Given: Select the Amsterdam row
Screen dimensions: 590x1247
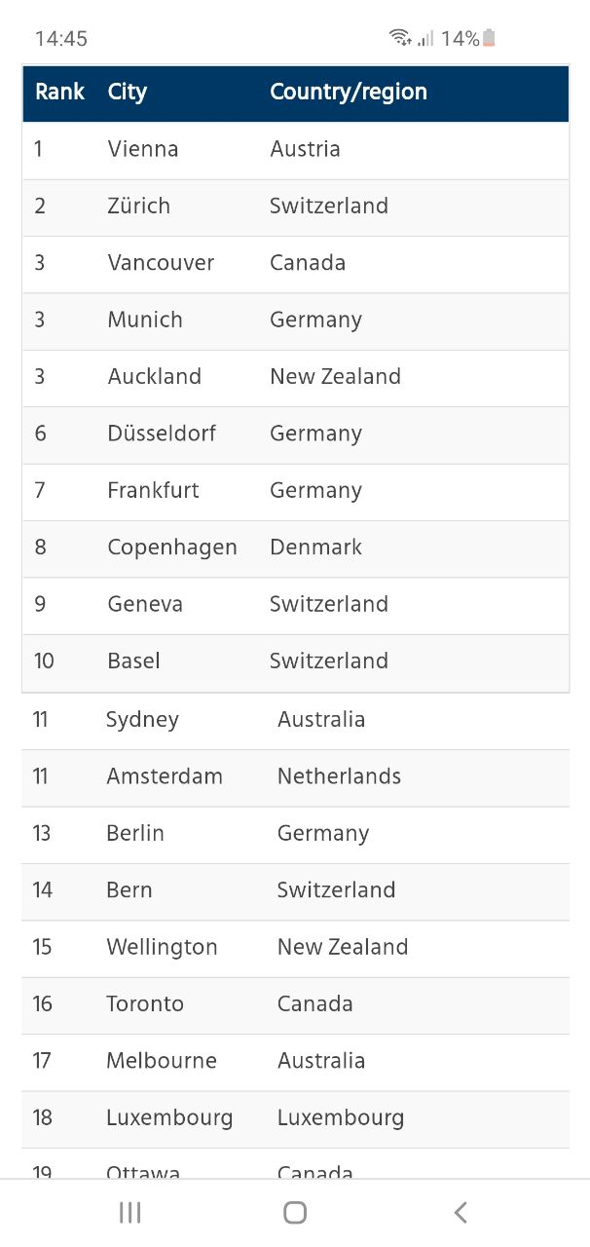Looking at the screenshot, I should (295, 777).
